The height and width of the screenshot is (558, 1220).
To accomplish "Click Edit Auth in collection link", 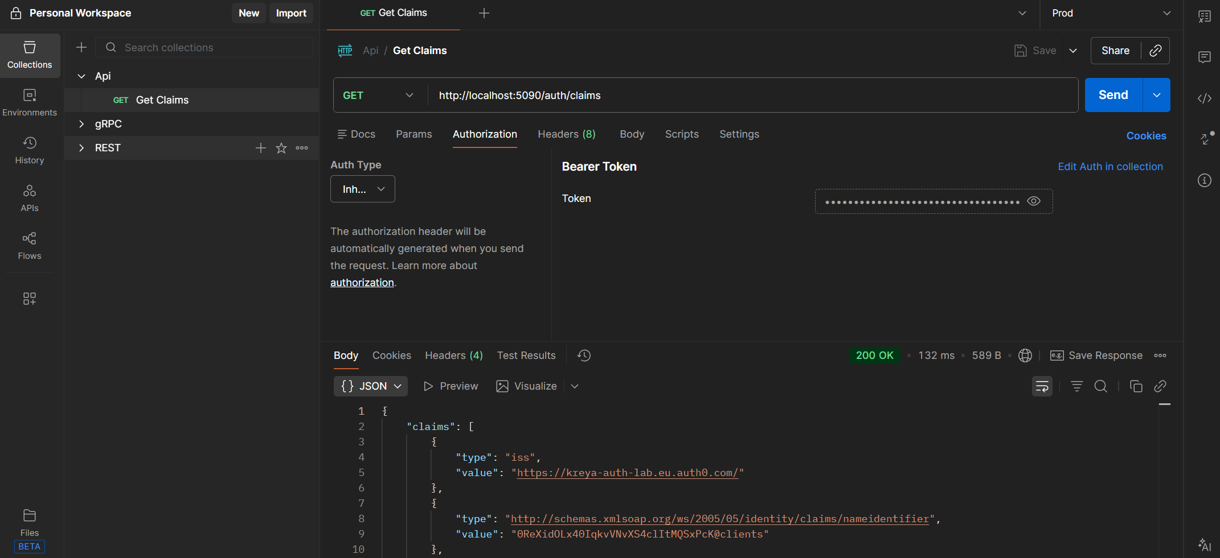I will tap(1110, 167).
